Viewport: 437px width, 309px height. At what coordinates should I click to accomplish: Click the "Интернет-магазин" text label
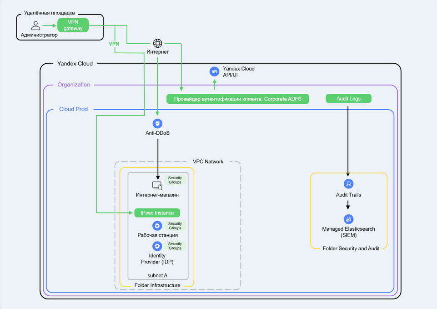tap(157, 195)
